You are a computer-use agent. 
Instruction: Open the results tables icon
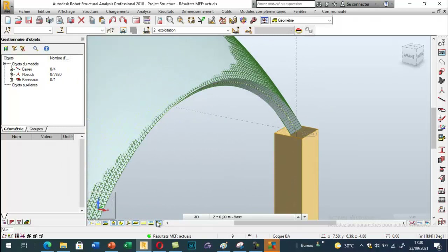(147, 20)
